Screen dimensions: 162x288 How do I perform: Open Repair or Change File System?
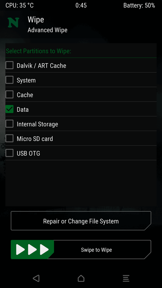[x=81, y=221]
